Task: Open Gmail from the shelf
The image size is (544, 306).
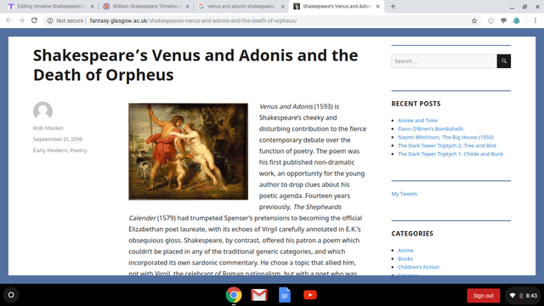Action: [259, 295]
